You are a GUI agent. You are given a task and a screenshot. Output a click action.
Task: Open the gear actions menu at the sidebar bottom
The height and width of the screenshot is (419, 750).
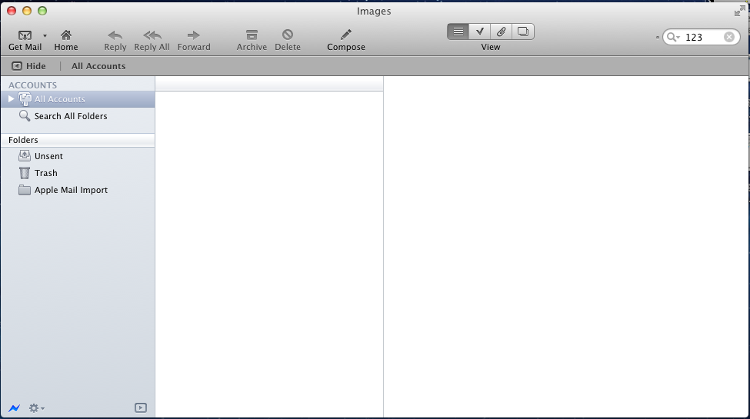point(36,408)
